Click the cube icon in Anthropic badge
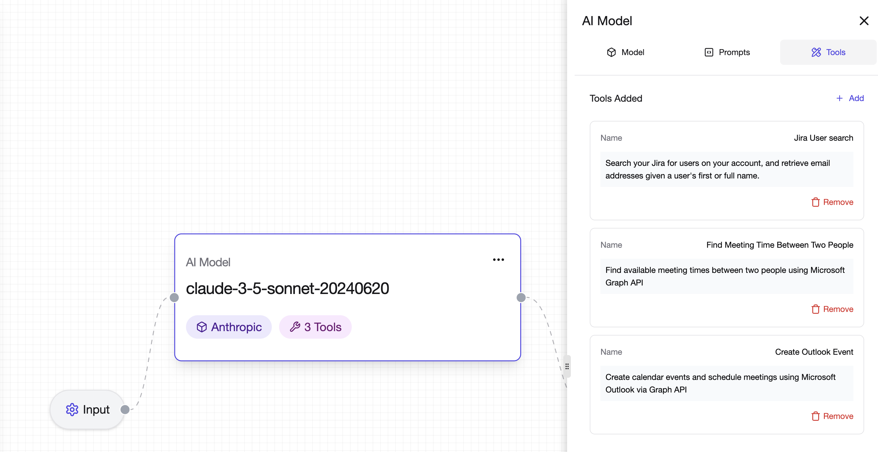The height and width of the screenshot is (452, 878). coord(202,327)
